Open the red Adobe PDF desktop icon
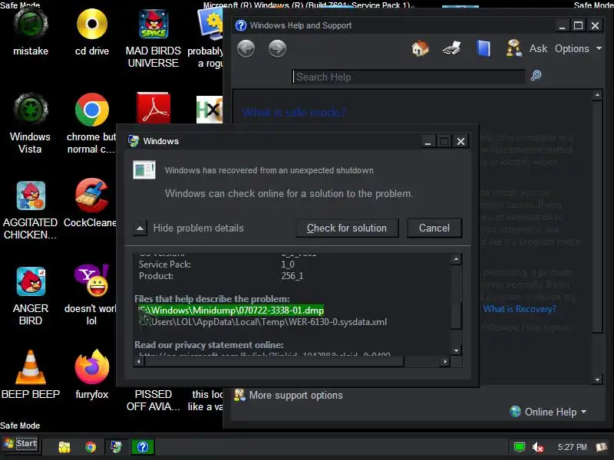 click(153, 108)
